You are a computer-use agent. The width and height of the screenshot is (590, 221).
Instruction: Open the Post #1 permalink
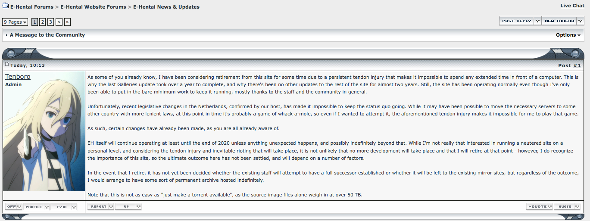pos(577,65)
